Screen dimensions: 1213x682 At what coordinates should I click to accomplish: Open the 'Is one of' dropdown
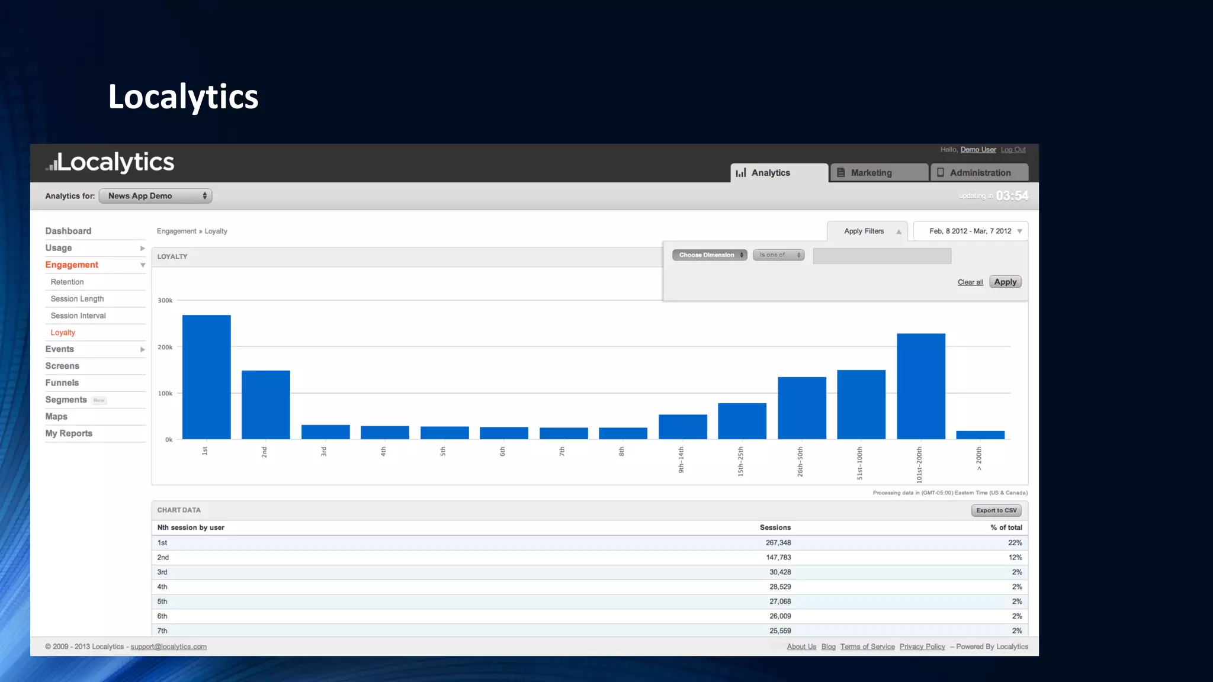coord(778,255)
